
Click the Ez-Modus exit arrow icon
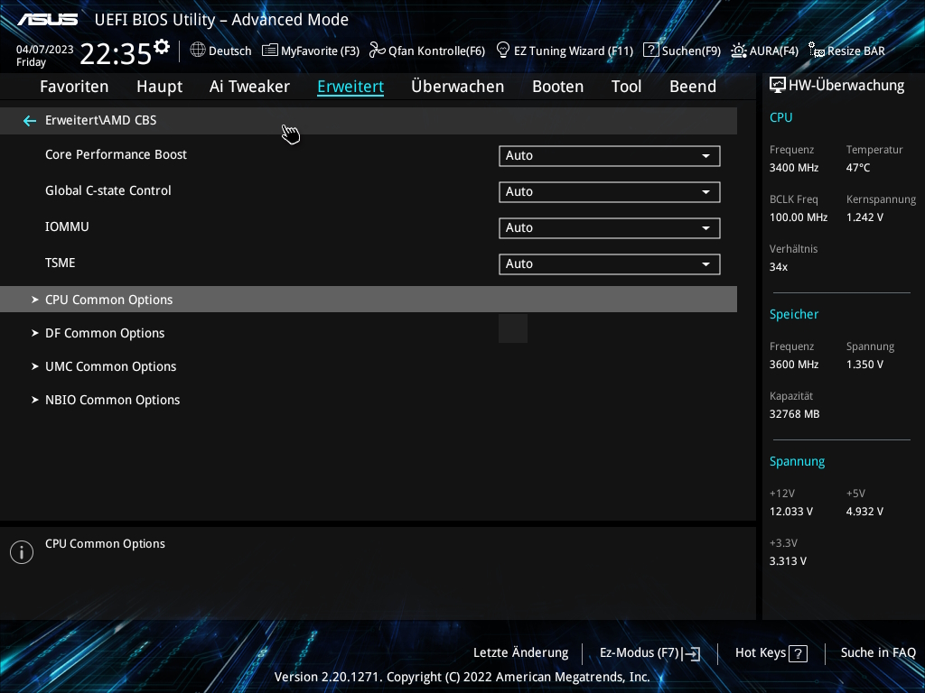tap(693, 653)
